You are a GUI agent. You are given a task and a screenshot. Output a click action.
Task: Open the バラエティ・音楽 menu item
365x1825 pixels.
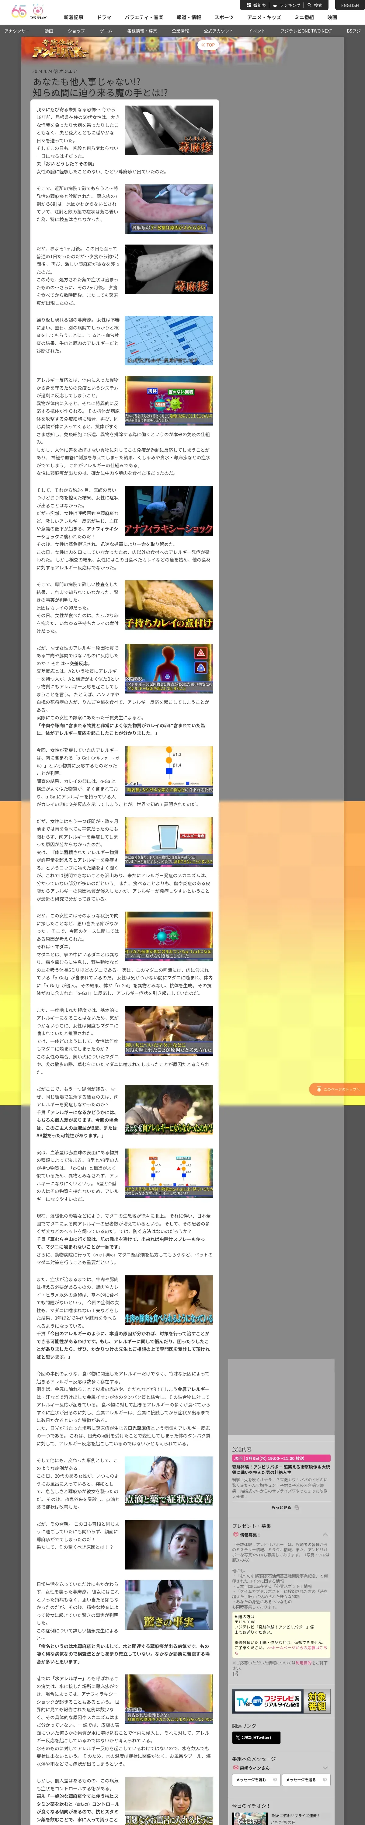click(144, 17)
